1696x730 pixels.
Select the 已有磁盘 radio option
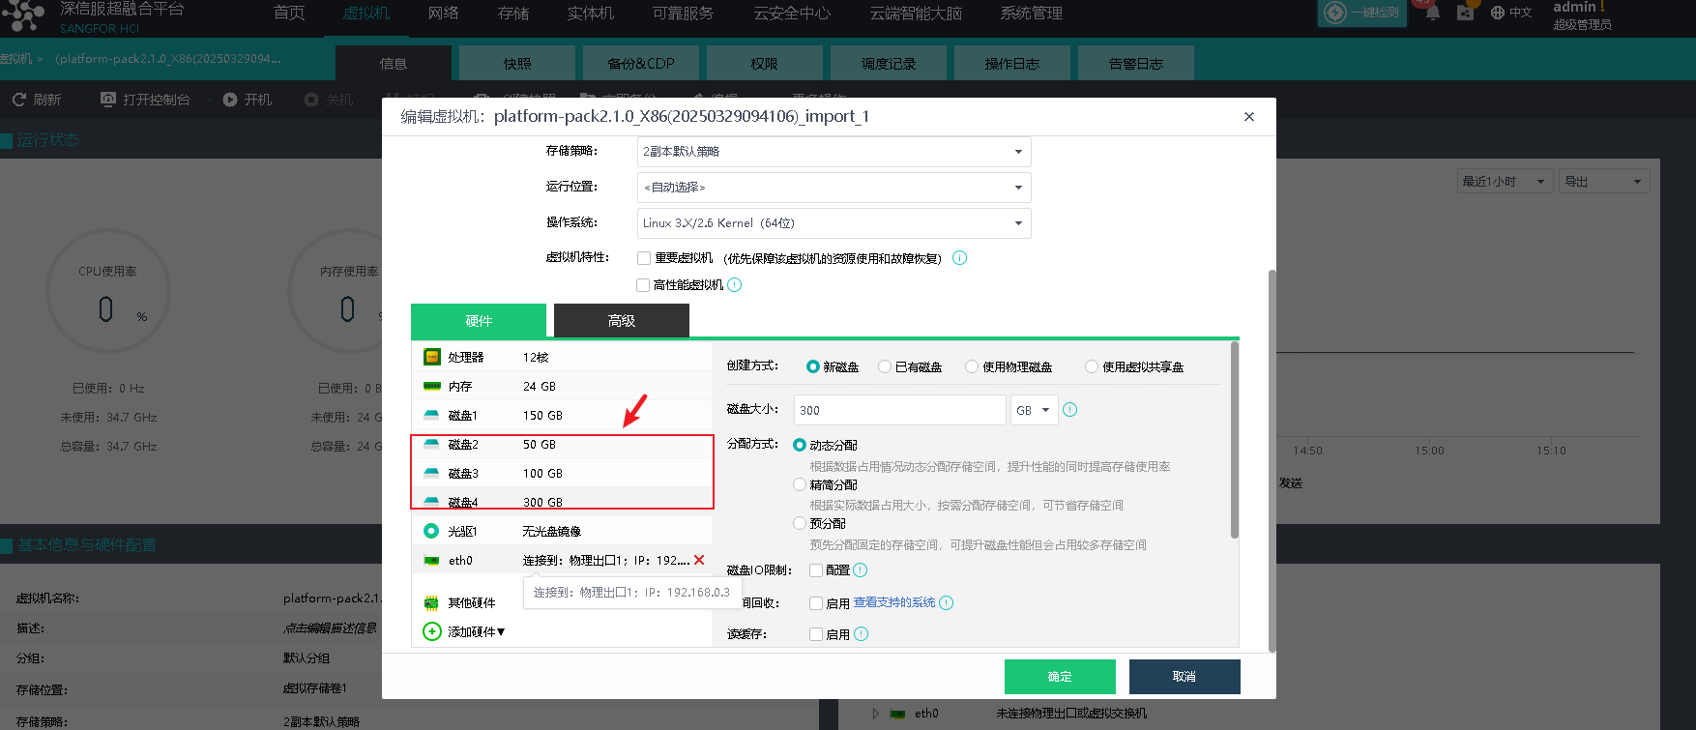[x=885, y=366]
